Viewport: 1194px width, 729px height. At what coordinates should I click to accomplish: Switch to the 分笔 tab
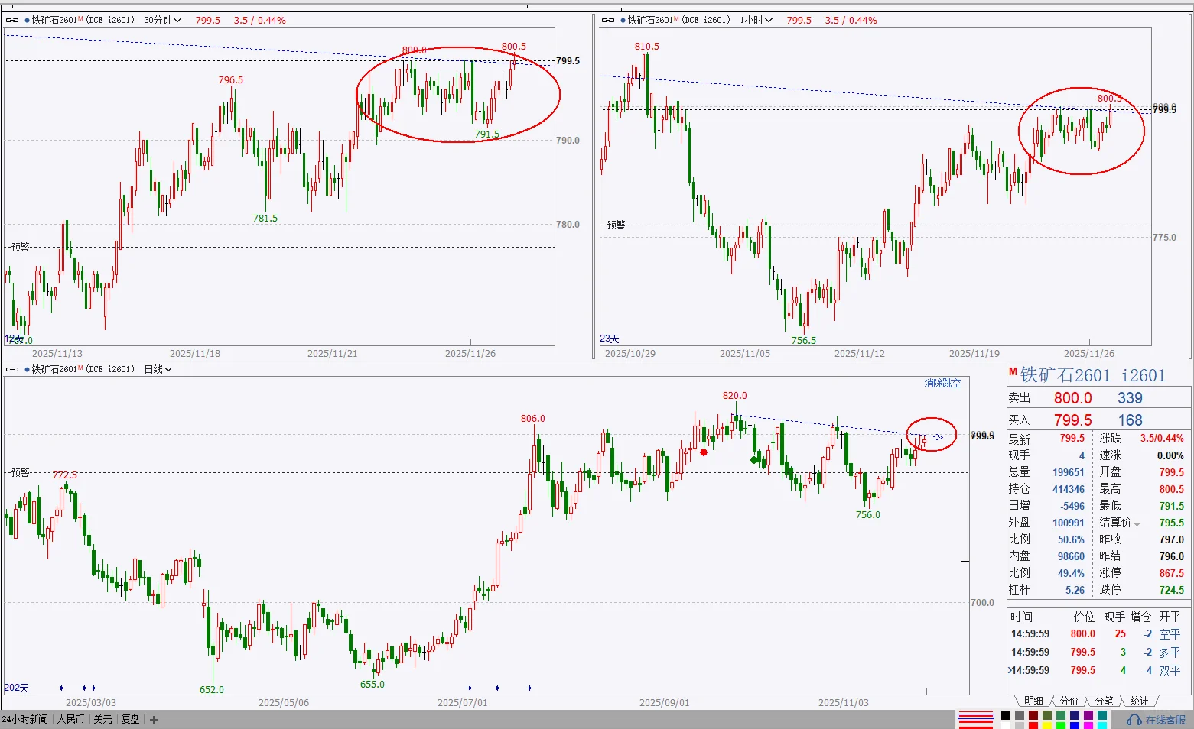1104,701
